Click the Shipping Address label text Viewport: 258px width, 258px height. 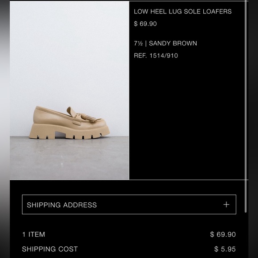coord(62,205)
